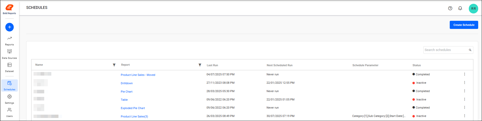The height and width of the screenshot is (121, 482).
Task: Click Inactive status in the Table row
Action: pos(419,99)
